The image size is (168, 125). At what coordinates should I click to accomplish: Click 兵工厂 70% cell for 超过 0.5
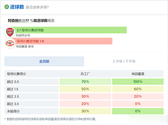point(85,82)
